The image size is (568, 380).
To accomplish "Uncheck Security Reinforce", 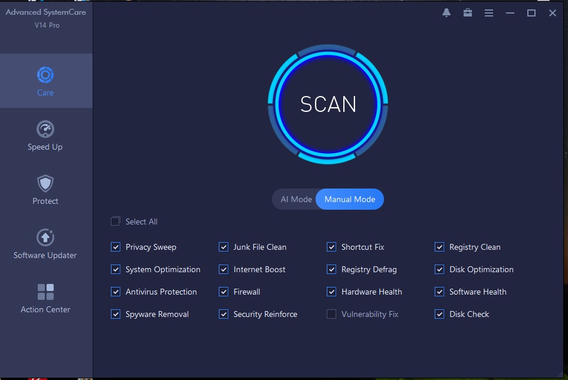I will coord(224,314).
